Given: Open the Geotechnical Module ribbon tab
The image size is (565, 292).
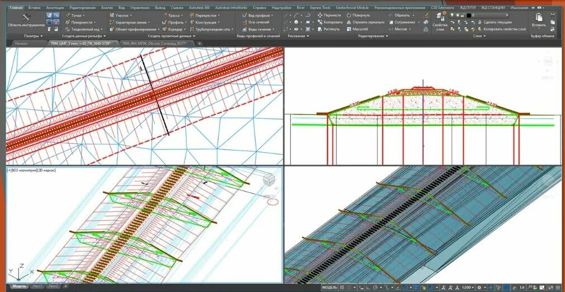Looking at the screenshot, I should [353, 8].
